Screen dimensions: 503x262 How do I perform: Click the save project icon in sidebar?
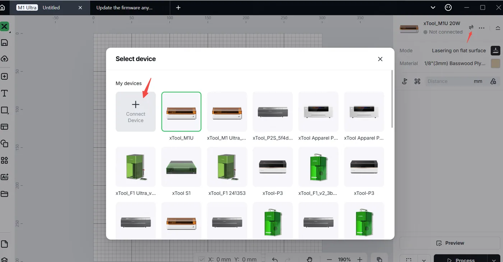click(x=4, y=43)
